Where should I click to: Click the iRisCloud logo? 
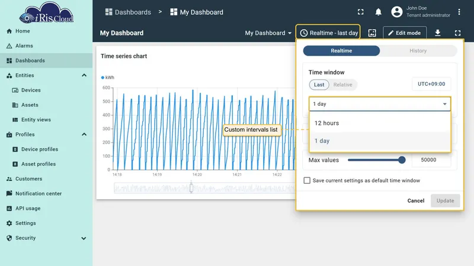[x=46, y=12]
